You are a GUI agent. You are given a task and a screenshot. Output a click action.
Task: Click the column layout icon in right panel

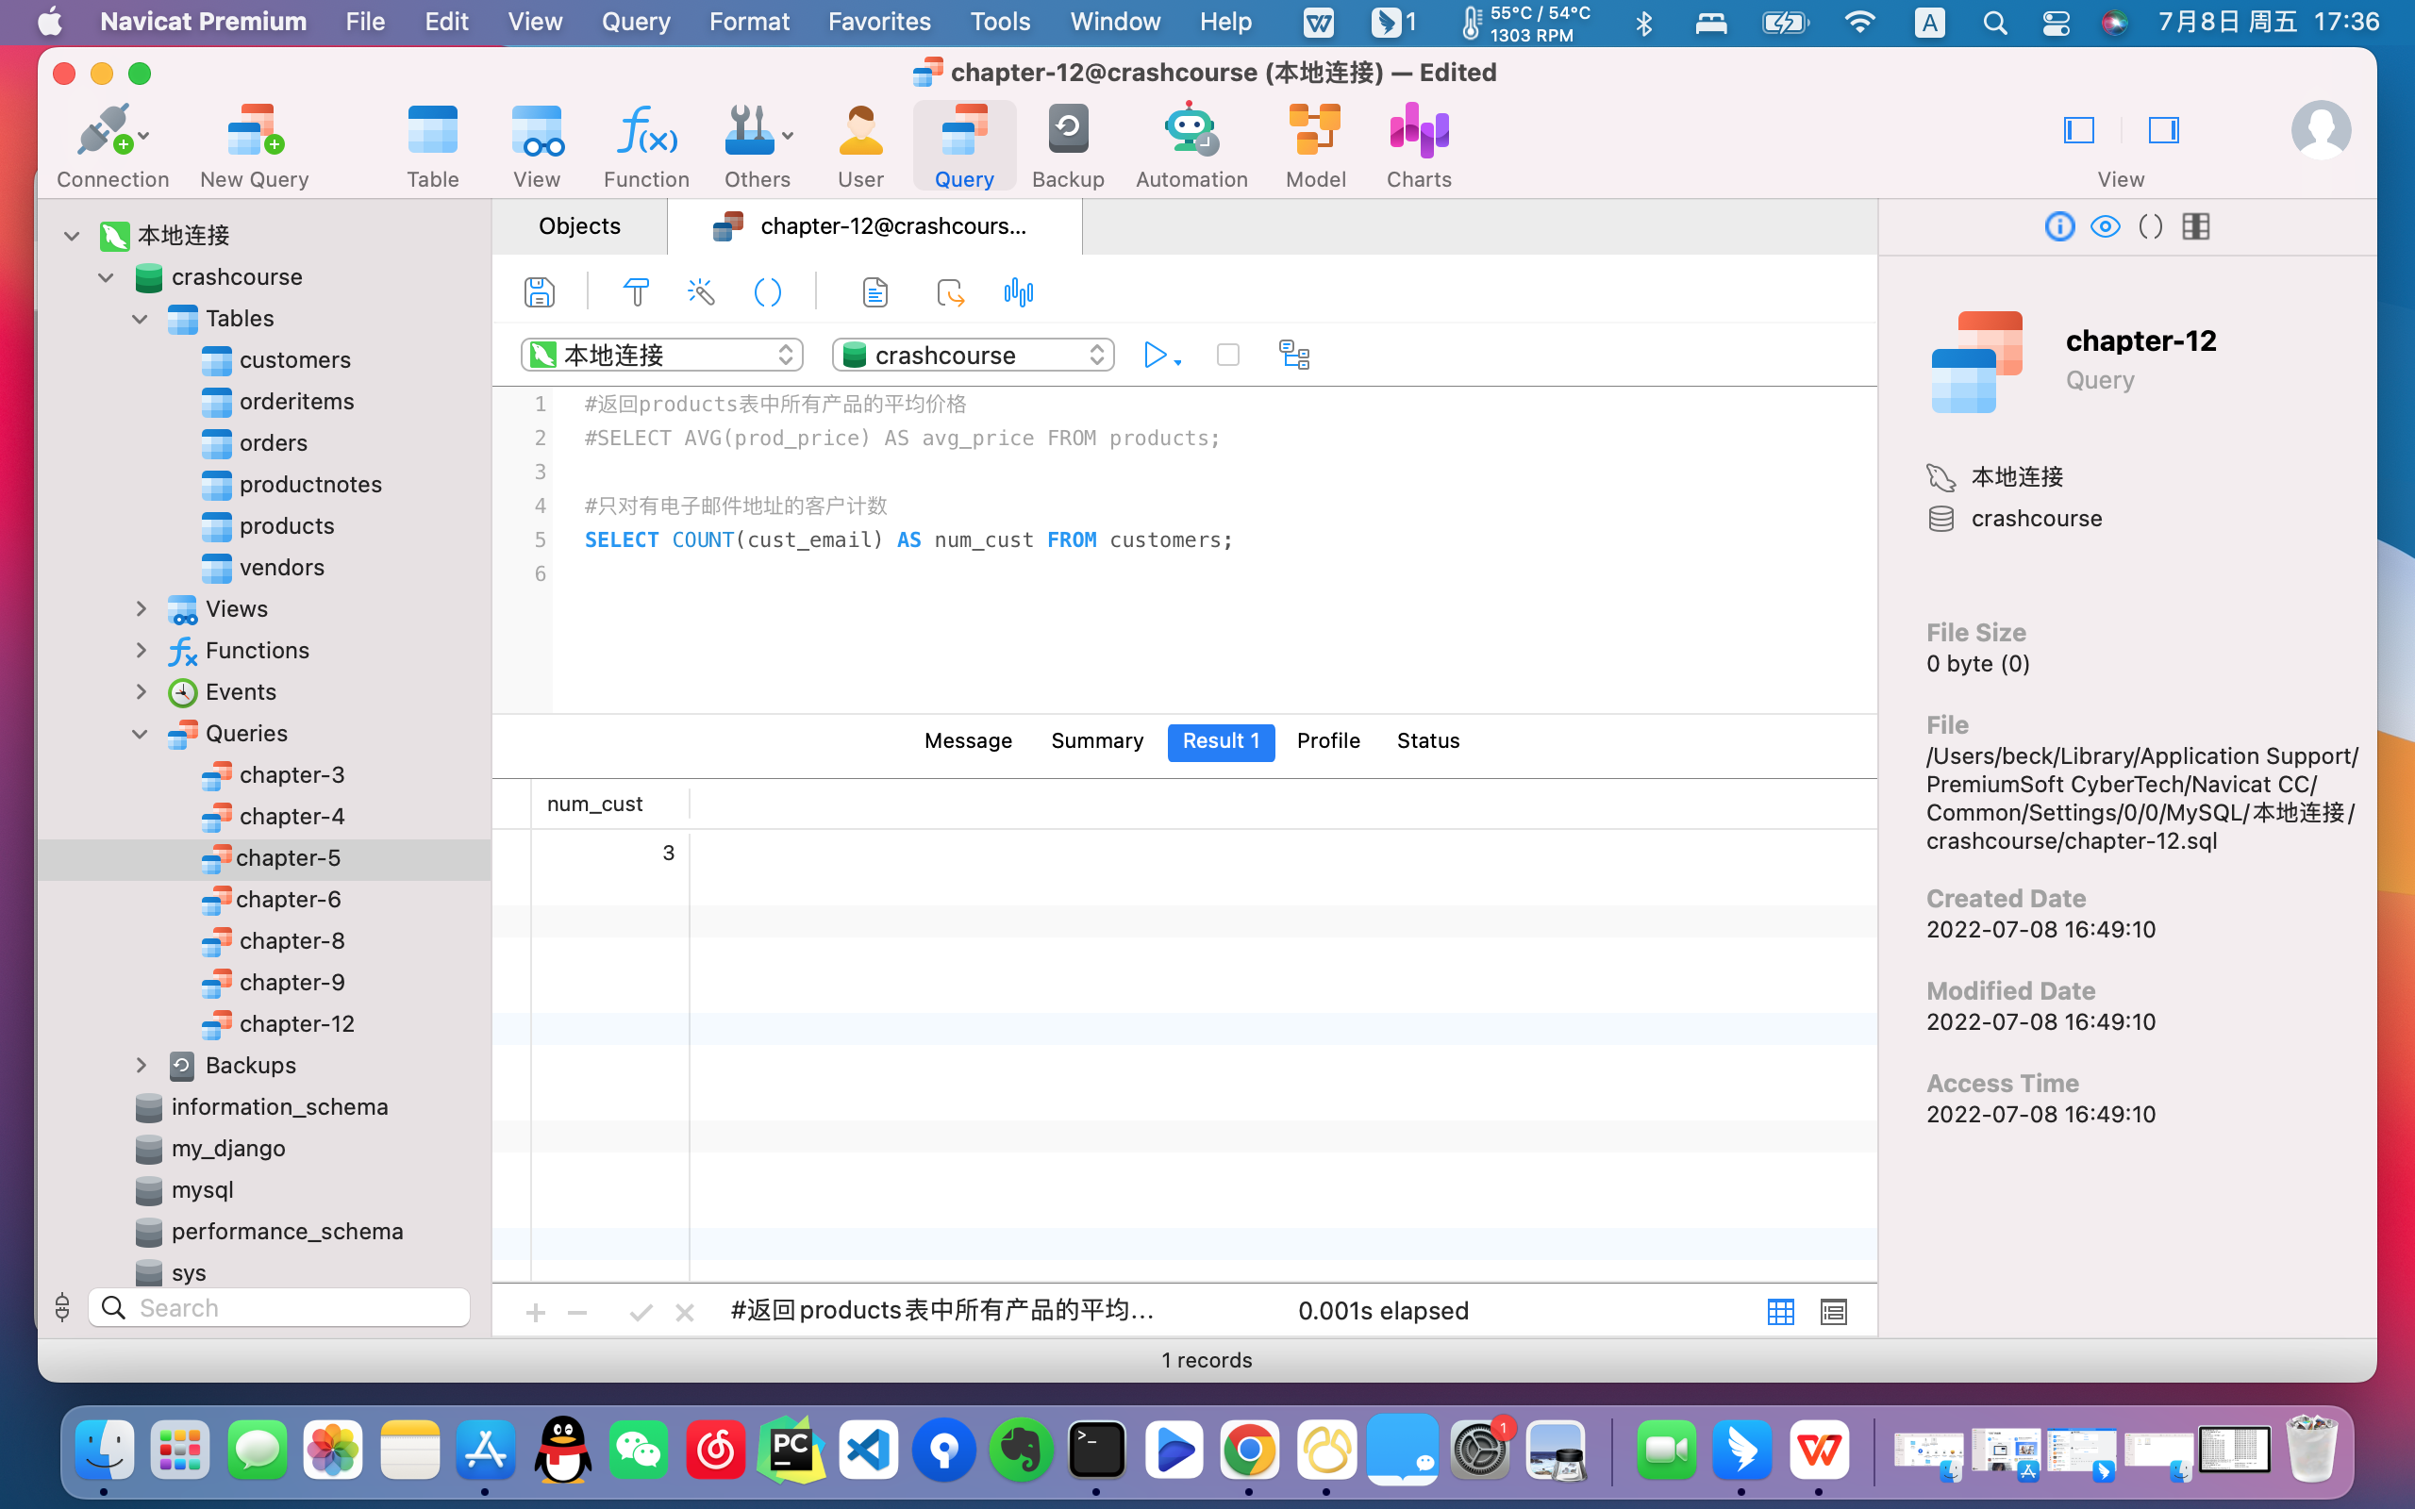click(2195, 226)
